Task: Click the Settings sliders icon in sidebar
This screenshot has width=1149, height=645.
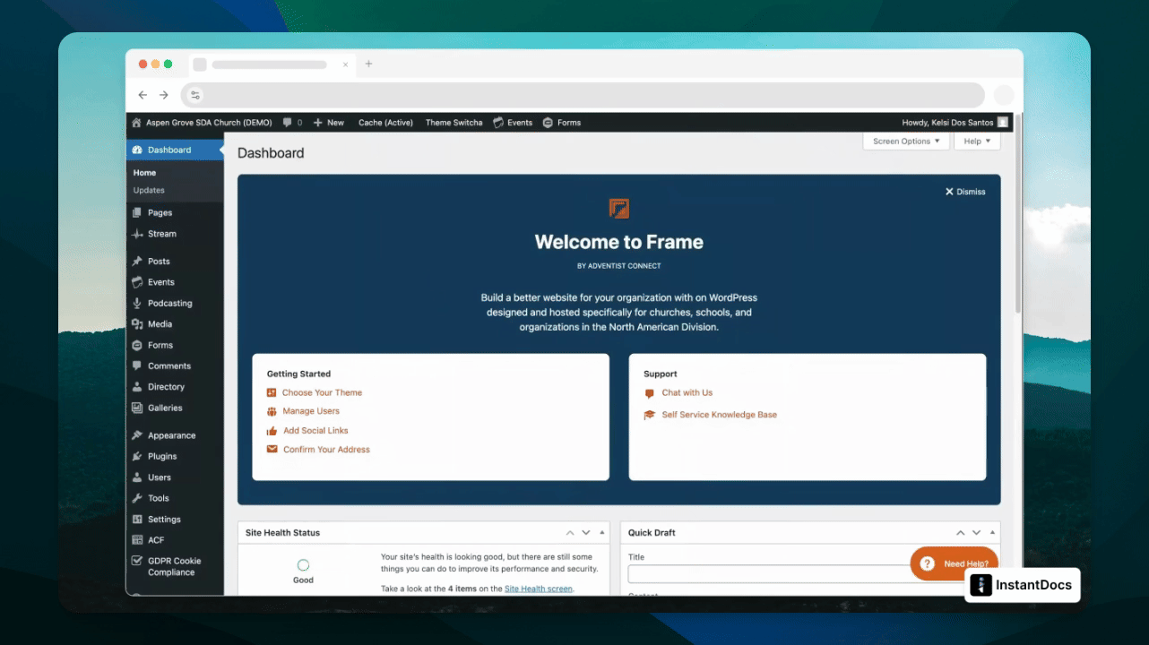Action: pos(137,520)
